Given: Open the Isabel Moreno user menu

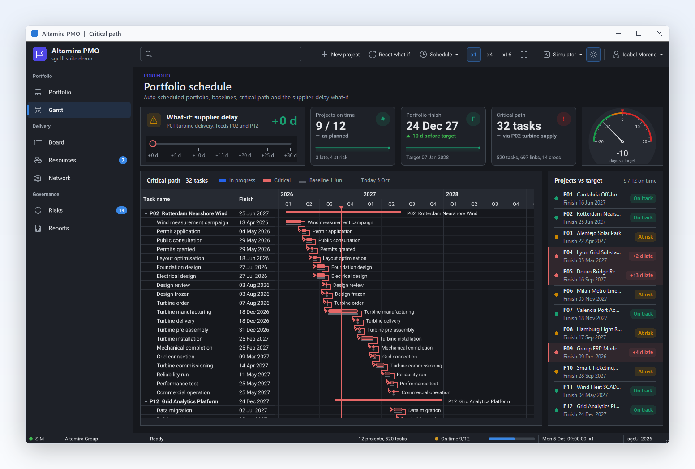Looking at the screenshot, I should (638, 55).
